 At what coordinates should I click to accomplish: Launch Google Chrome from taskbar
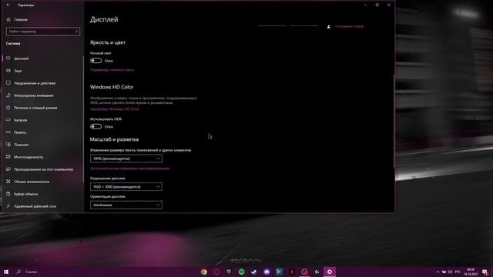point(203,272)
